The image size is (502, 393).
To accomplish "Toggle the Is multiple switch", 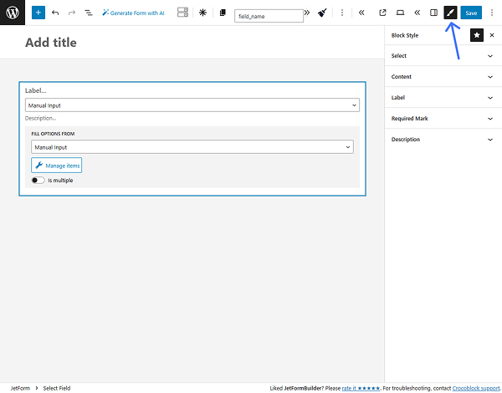I will [x=38, y=180].
